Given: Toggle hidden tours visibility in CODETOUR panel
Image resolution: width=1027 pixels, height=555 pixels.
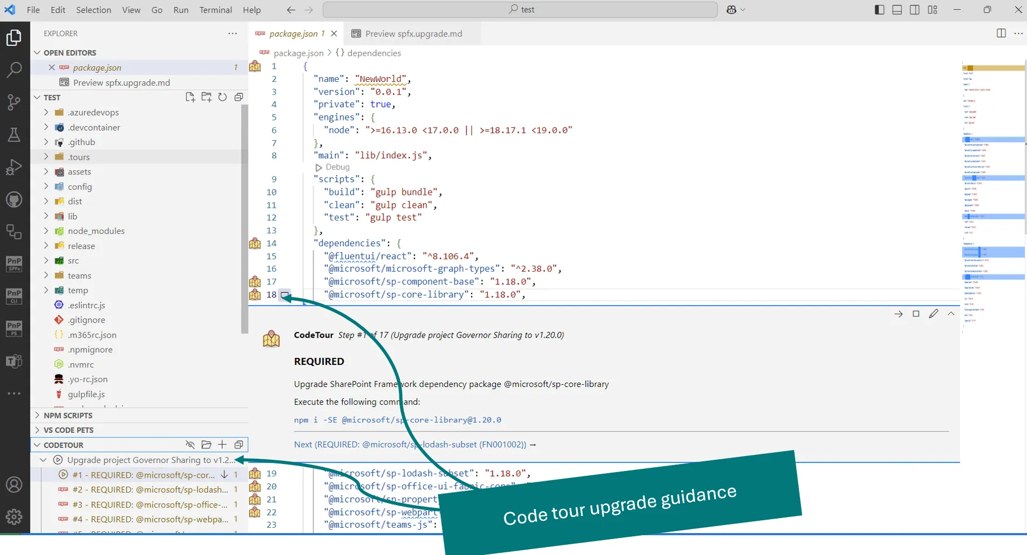Looking at the screenshot, I should pos(190,445).
